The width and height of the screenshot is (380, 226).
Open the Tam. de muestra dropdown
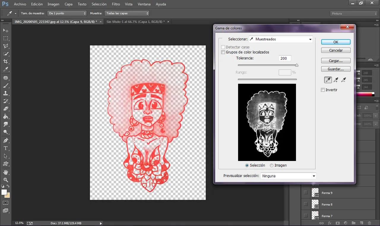(x=67, y=13)
